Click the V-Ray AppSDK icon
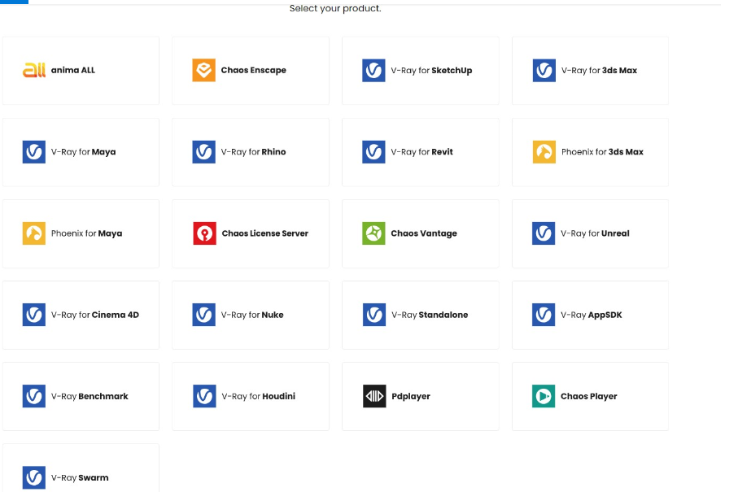Viewport: 738px width, 492px height. tap(544, 315)
